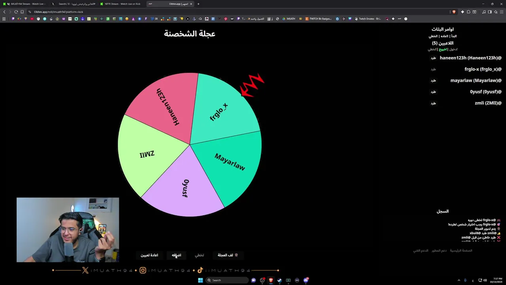506x285 pixels.
Task: Switch to the Search / X browser tab
Action: point(73,4)
